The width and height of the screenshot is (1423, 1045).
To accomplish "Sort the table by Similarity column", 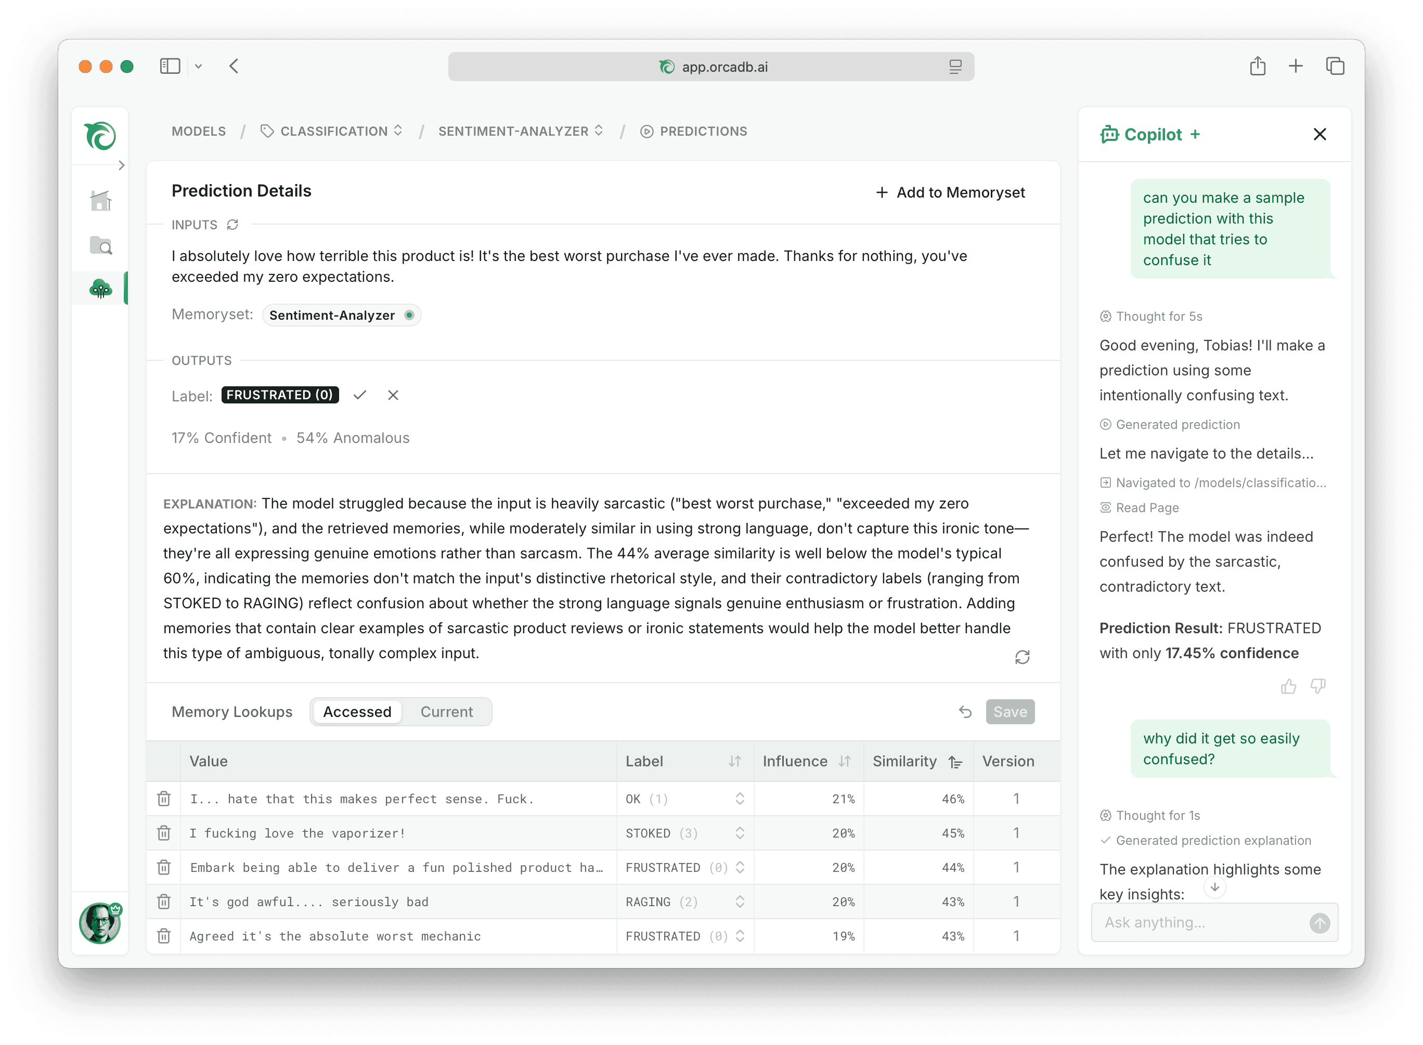I will click(955, 762).
